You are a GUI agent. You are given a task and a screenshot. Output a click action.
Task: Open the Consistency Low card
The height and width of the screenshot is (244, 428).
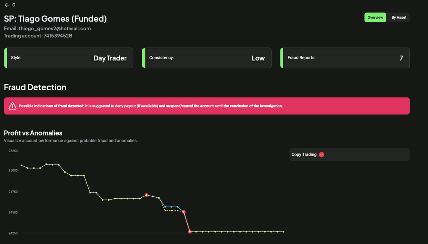[207, 58]
